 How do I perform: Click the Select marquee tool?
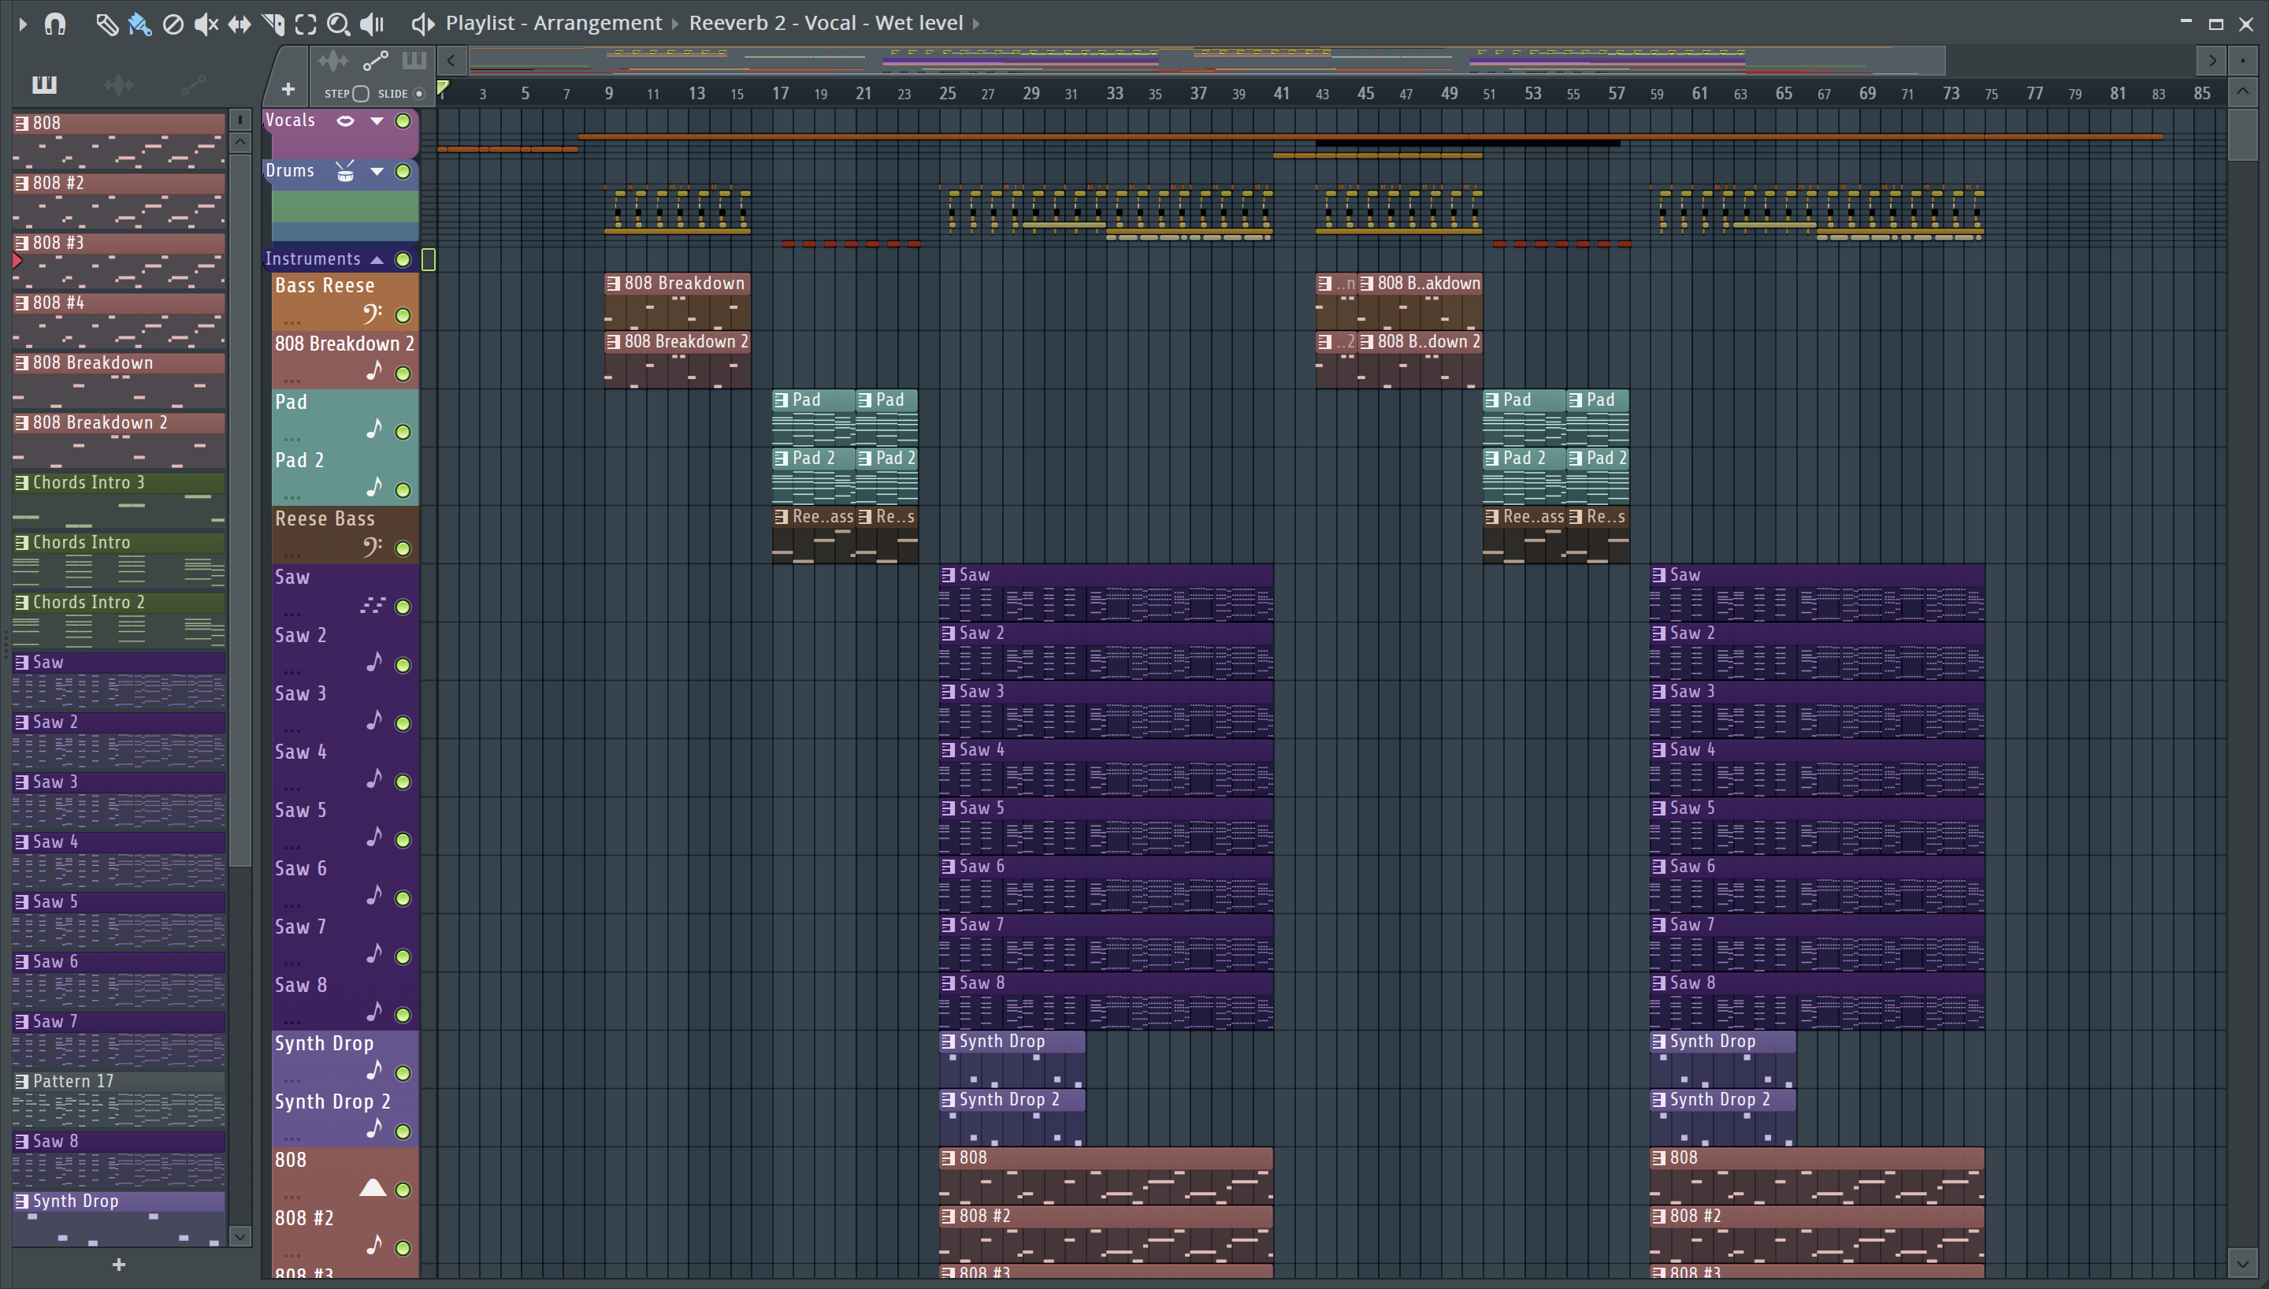click(x=306, y=24)
